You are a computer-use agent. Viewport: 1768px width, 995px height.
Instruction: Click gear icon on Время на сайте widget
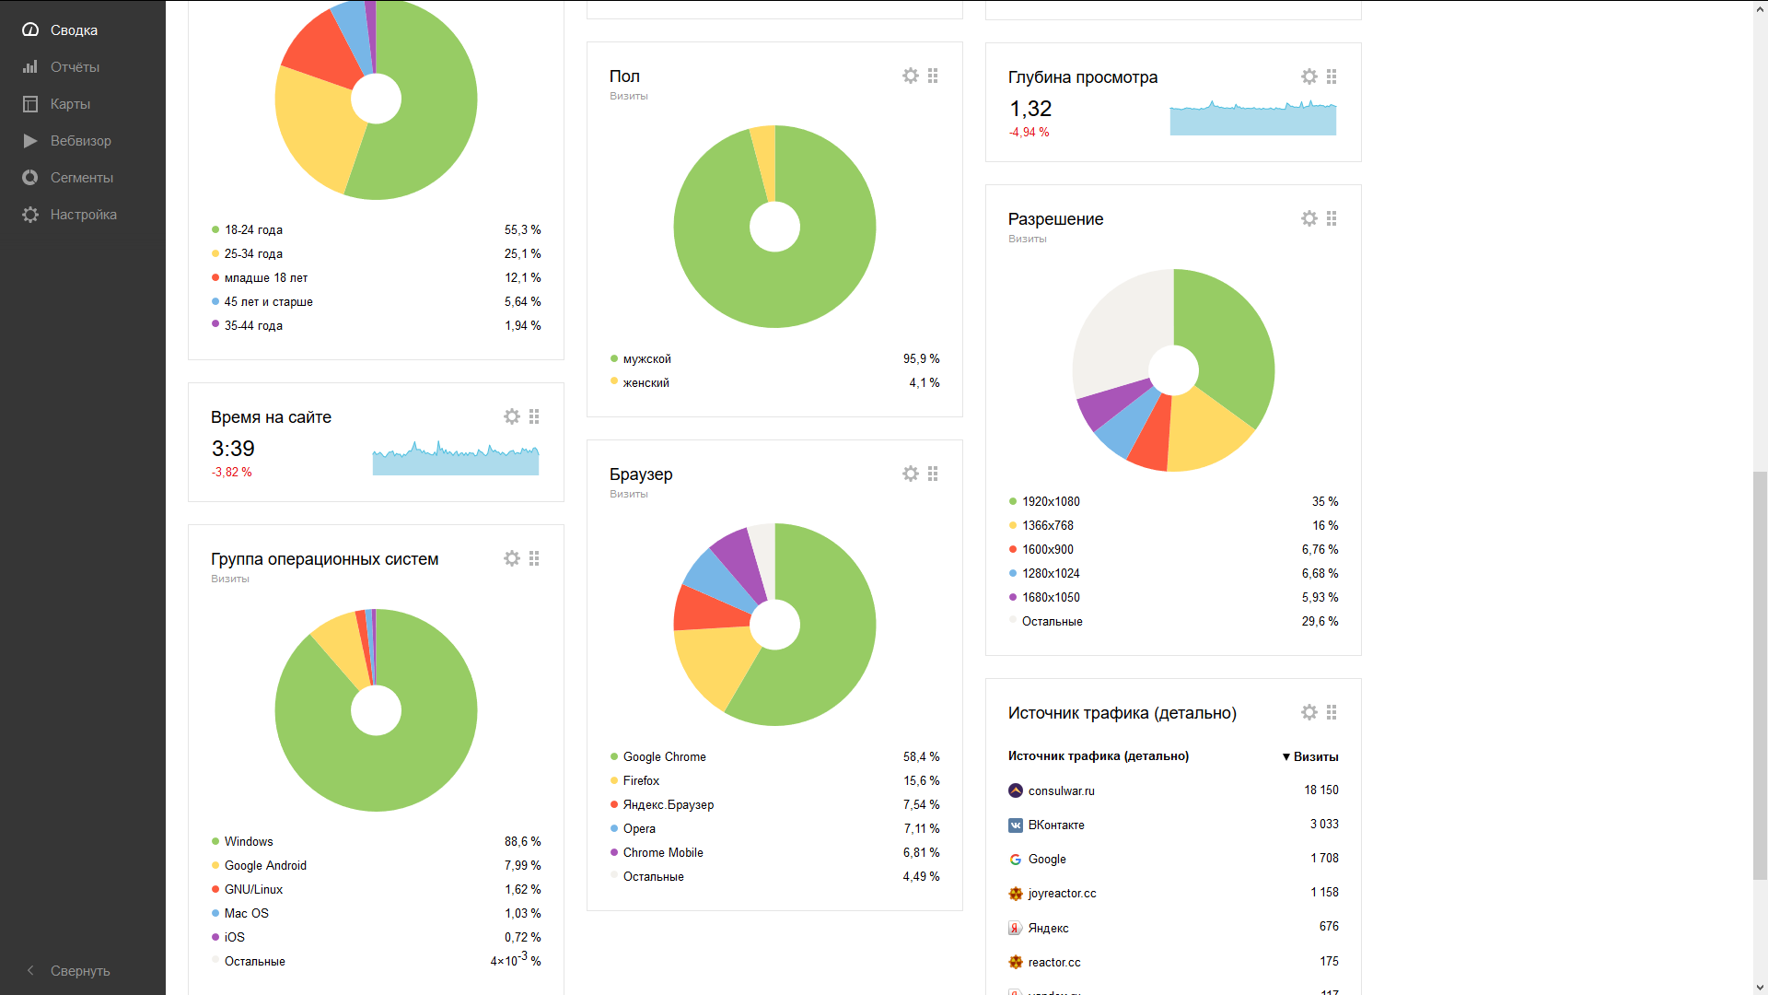[x=511, y=417]
